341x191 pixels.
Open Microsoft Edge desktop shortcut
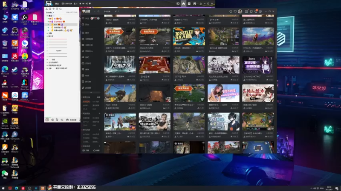pyautogui.click(x=5, y=71)
